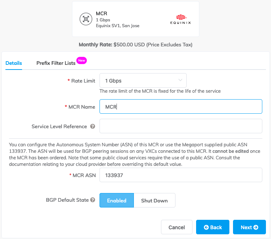271x239 pixels.
Task: Click the Rate Limit field label
Action: [83, 81]
